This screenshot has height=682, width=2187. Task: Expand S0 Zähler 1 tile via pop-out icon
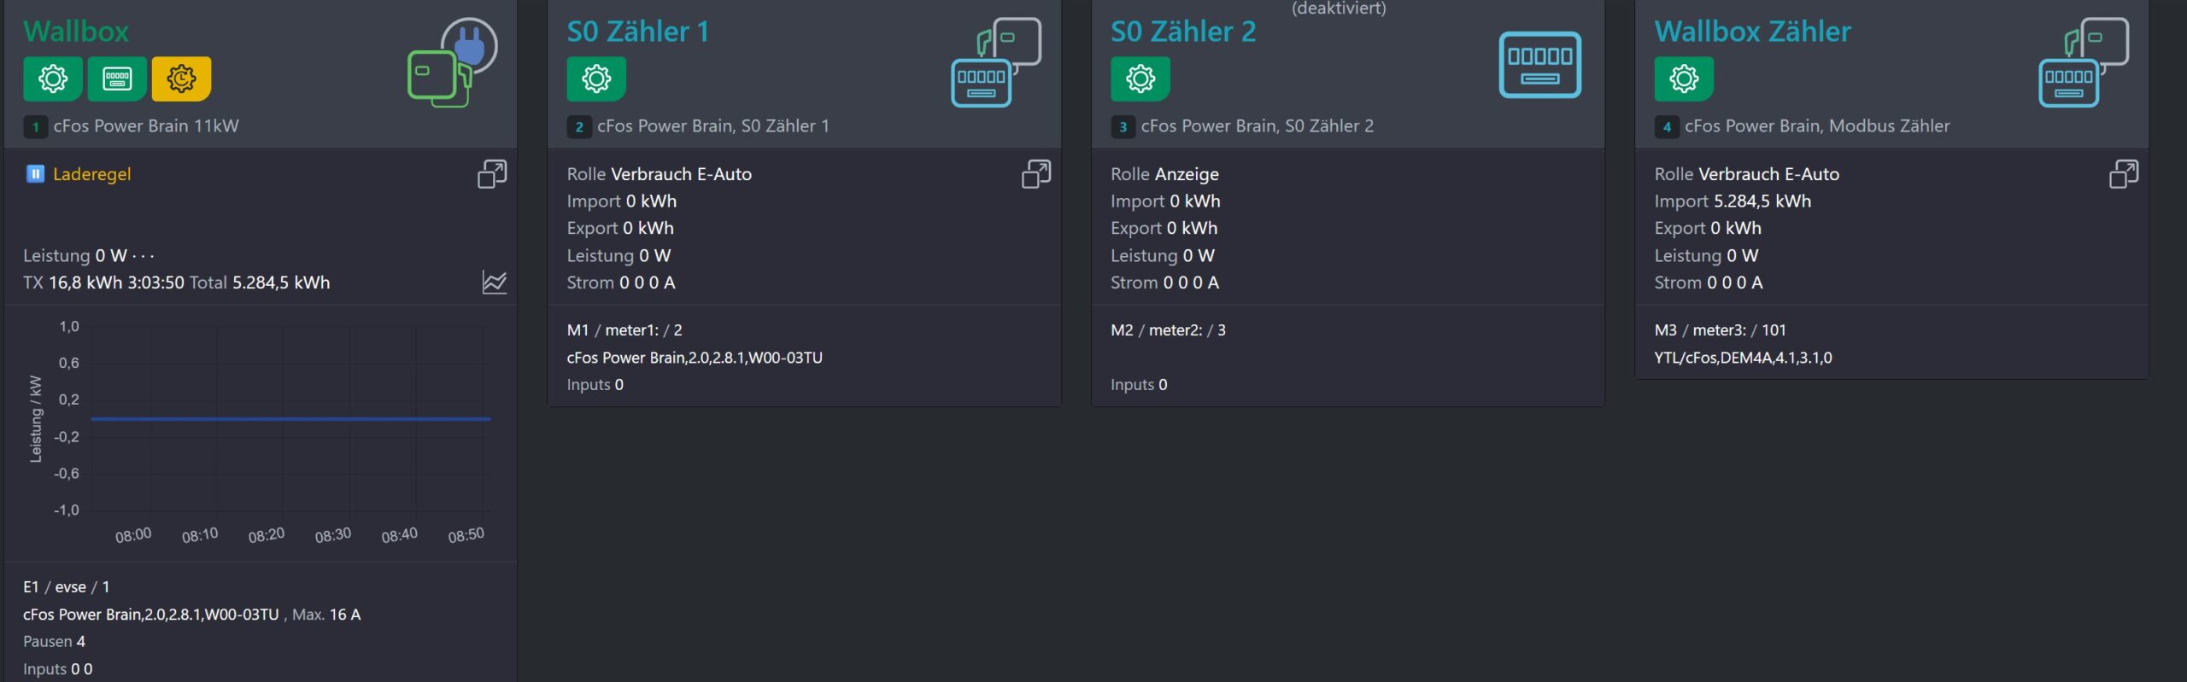pyautogui.click(x=1035, y=174)
